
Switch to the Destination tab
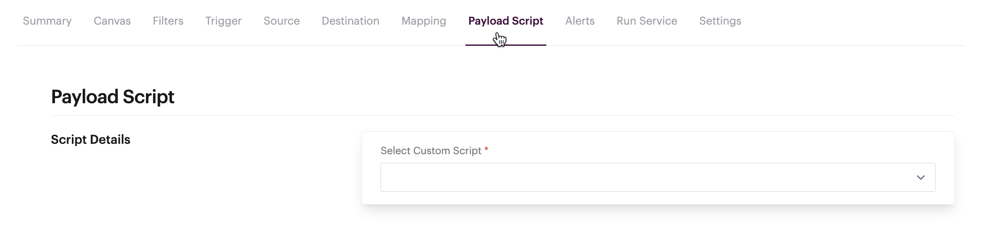350,21
